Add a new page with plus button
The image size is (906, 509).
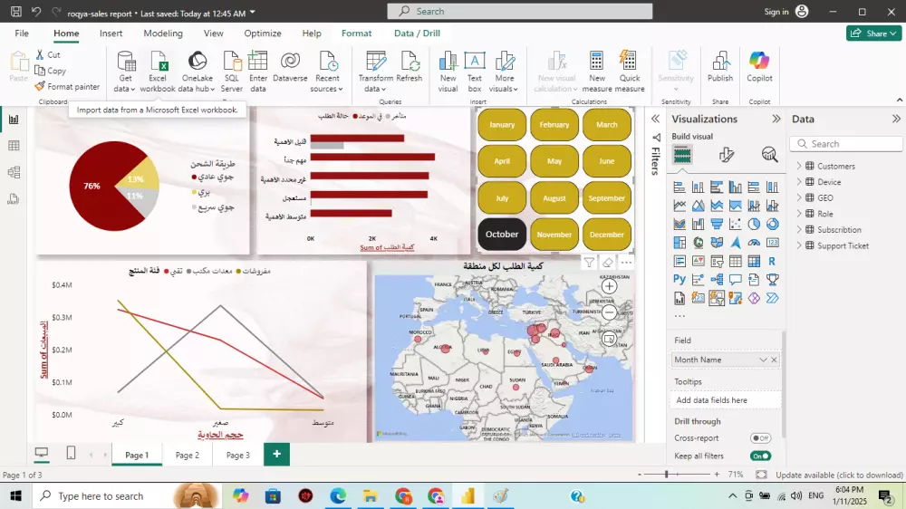[276, 454]
